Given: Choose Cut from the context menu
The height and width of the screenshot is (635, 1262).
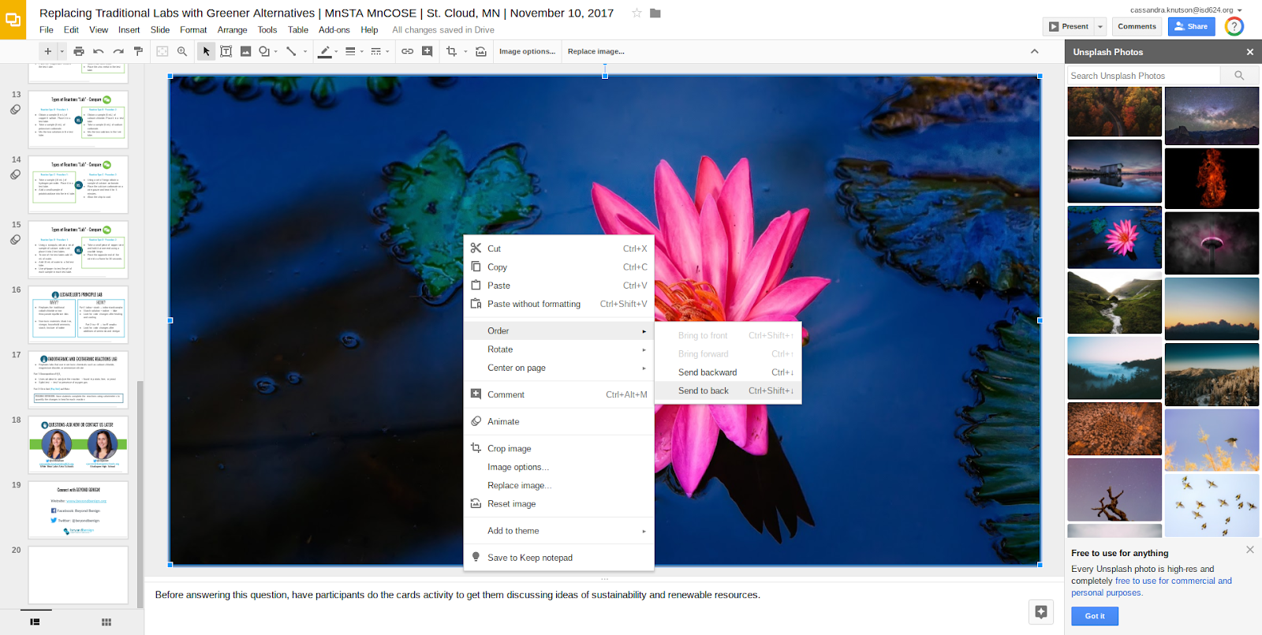Looking at the screenshot, I should (558, 248).
